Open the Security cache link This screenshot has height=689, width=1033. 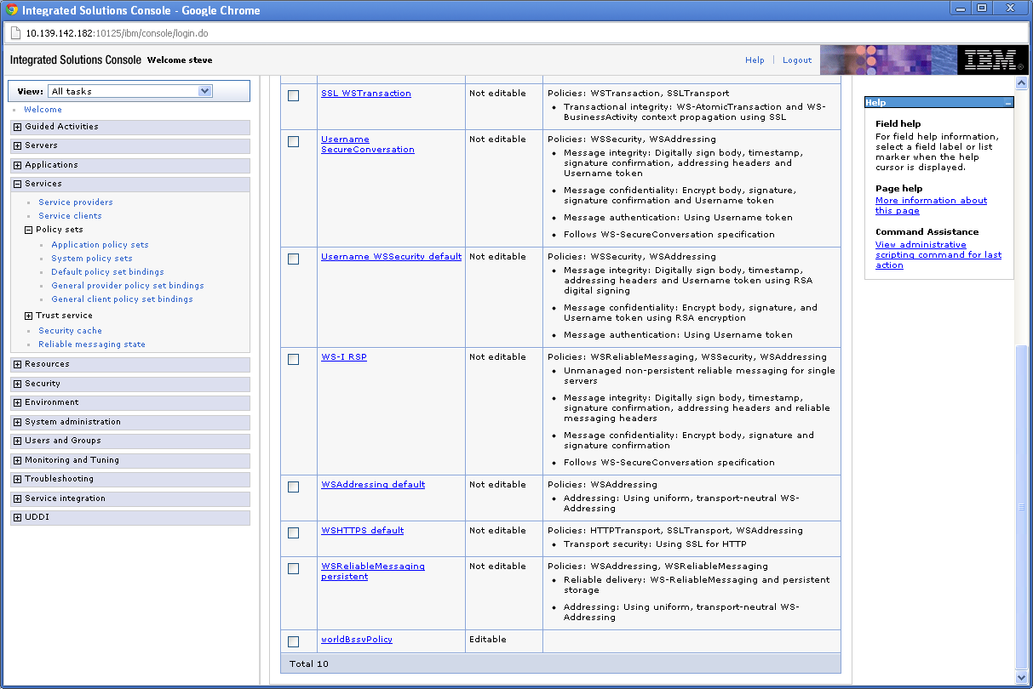click(x=70, y=331)
